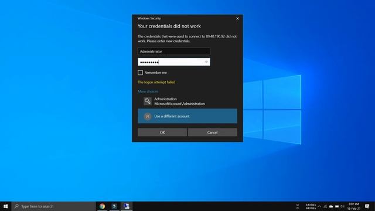The image size is (375, 211).
Task: Click Cancel in Windows Security dialog
Action: [x=212, y=132]
